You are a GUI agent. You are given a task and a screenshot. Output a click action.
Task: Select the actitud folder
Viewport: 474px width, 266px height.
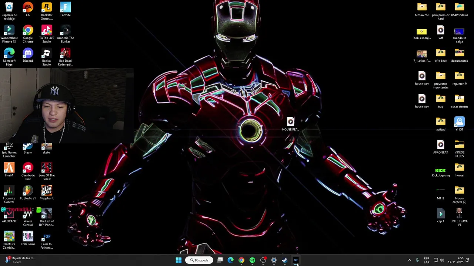(441, 124)
